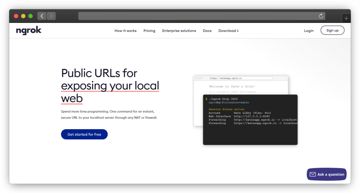Click the '@inconshreveable' text in the terminal
This screenshot has width=360, height=193.
(235, 102)
